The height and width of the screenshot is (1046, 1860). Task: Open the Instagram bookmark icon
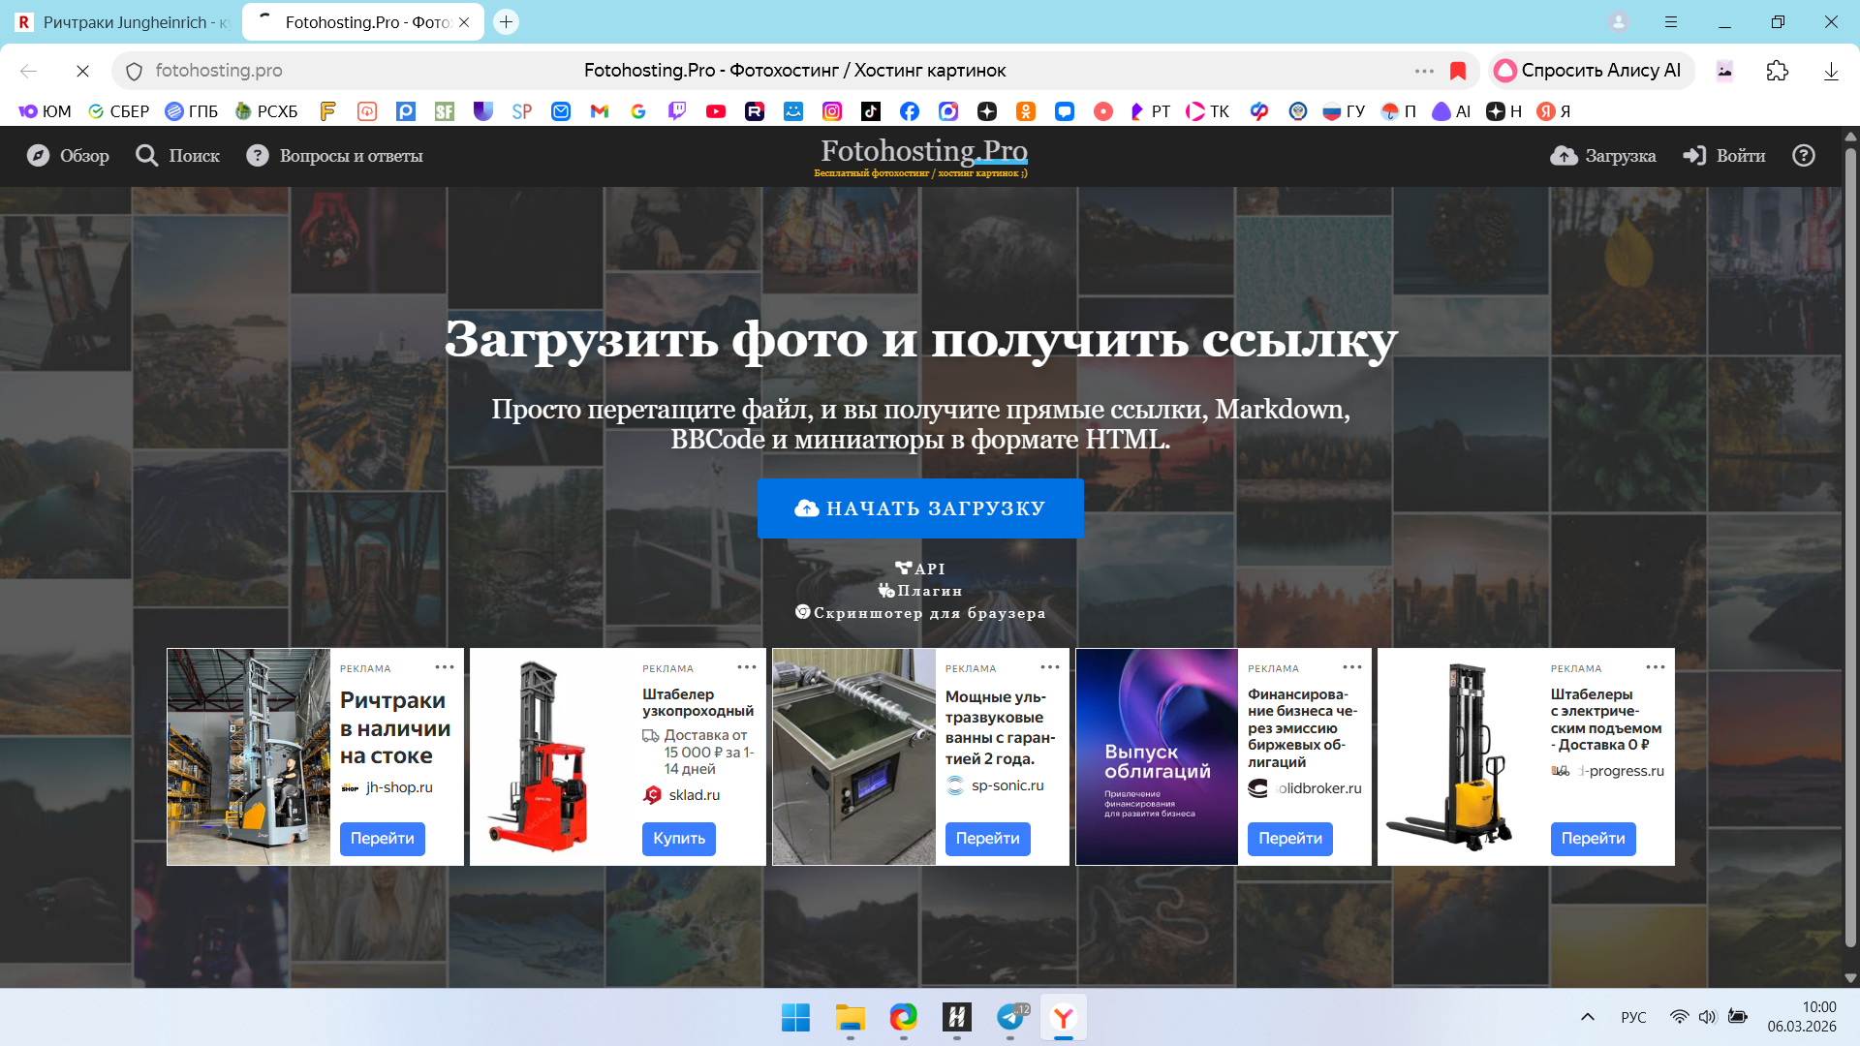pos(832,111)
